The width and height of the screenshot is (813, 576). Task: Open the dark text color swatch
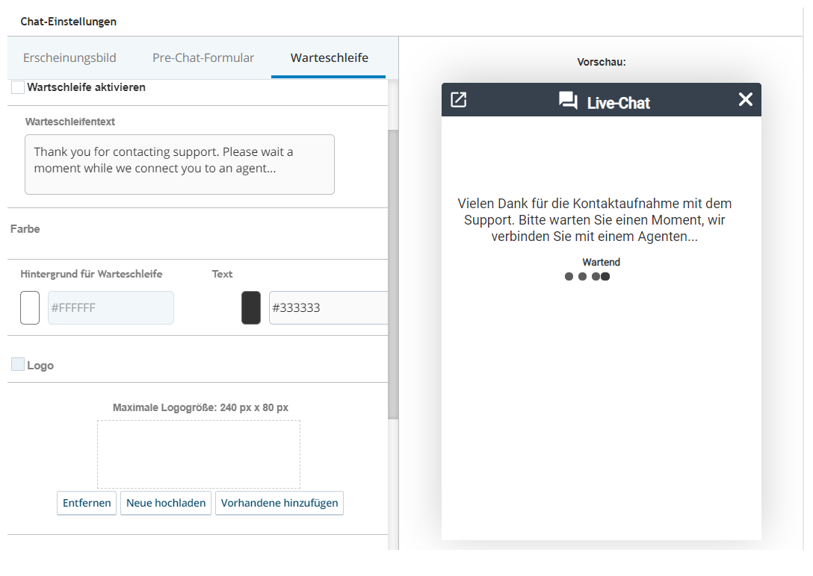[x=251, y=308]
